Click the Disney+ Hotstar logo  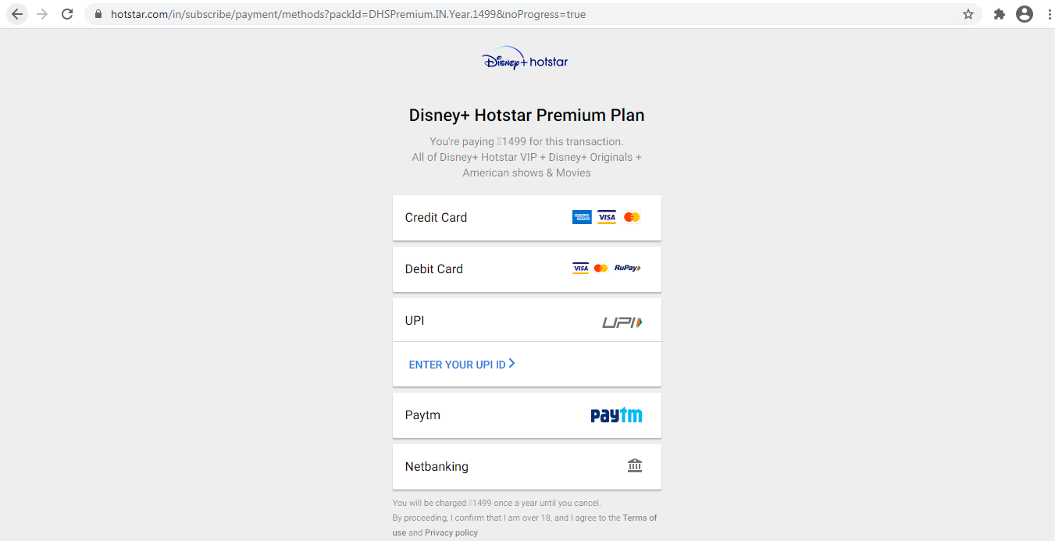coord(525,59)
